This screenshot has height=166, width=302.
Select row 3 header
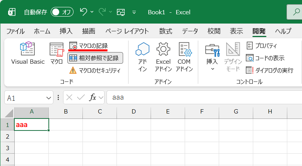click(x=7, y=148)
